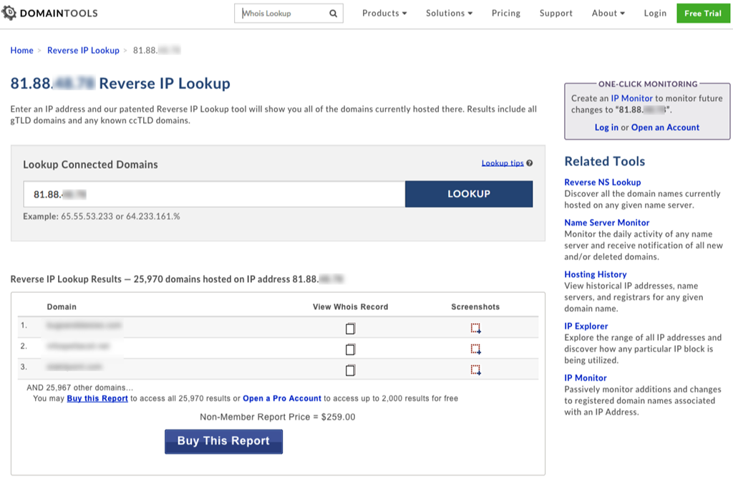The width and height of the screenshot is (733, 479).
Task: Click the LOOKUP button
Action: pyautogui.click(x=469, y=194)
